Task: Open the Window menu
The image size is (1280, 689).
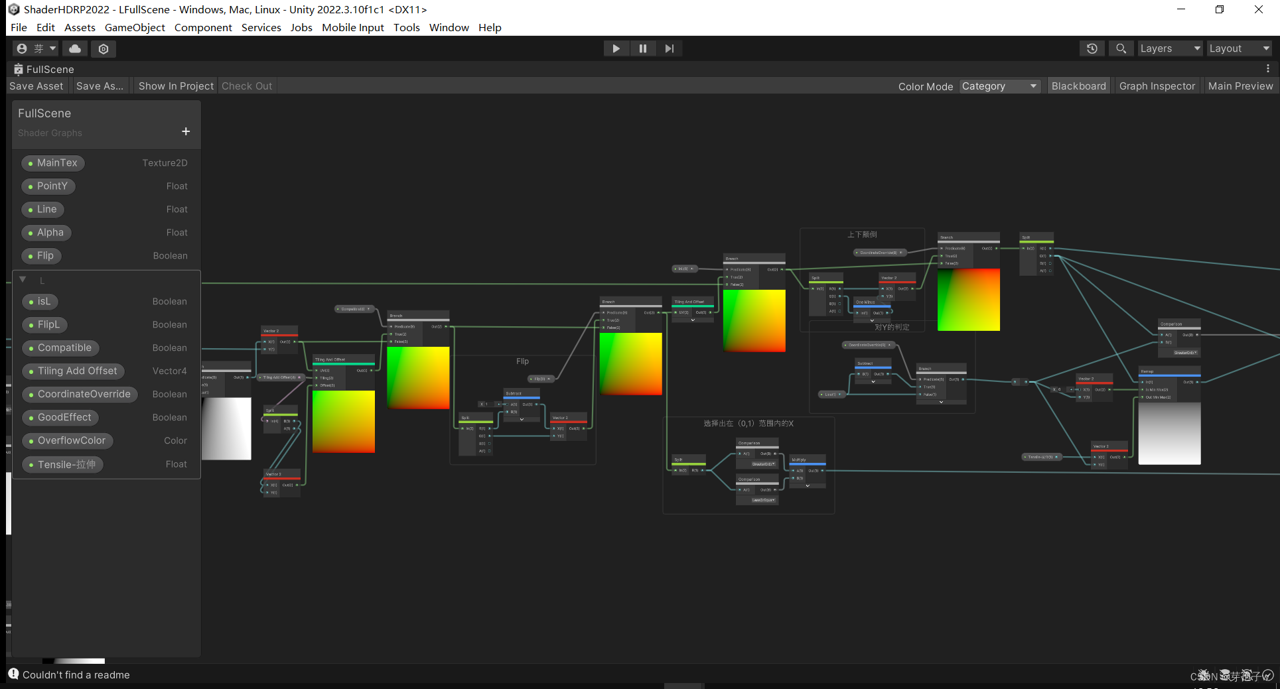Action: point(449,27)
